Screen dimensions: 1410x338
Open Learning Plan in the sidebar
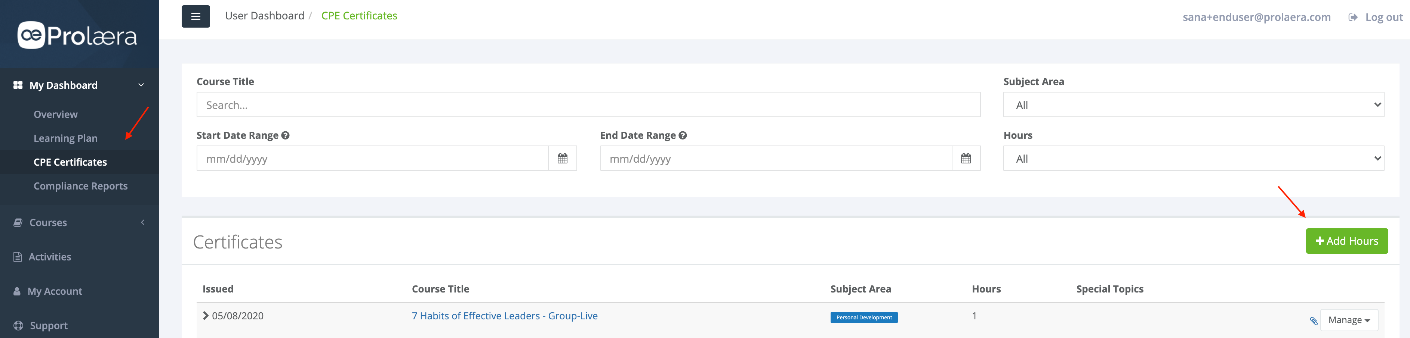[65, 138]
